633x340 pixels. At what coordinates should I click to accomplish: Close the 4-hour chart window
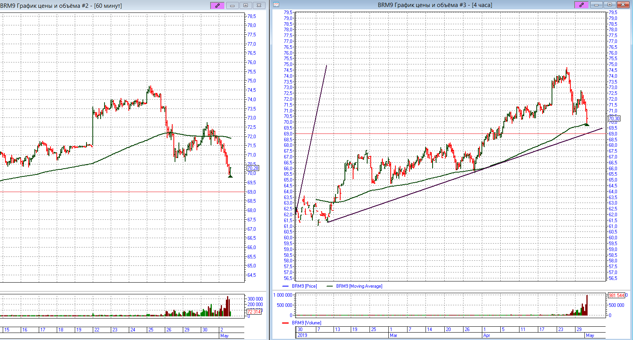tap(623, 5)
